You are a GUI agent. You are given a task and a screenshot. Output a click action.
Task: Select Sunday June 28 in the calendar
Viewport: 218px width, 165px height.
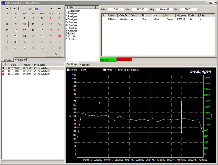[59, 36]
